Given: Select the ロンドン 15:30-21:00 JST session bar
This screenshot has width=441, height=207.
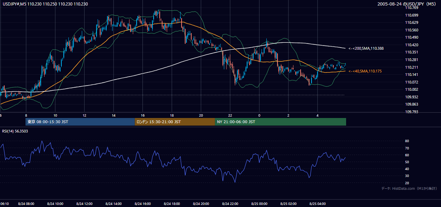Looking at the screenshot, I should click(x=175, y=122).
